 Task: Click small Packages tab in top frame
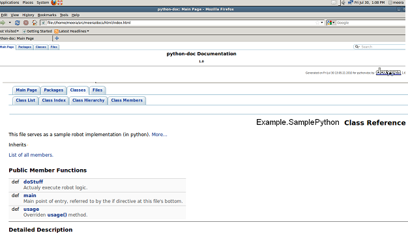point(25,47)
